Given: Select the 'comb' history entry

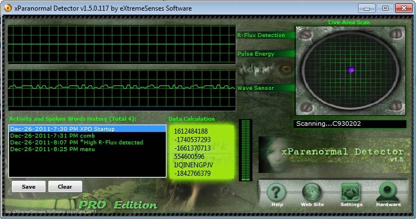Looking at the screenshot, I should [88, 136].
